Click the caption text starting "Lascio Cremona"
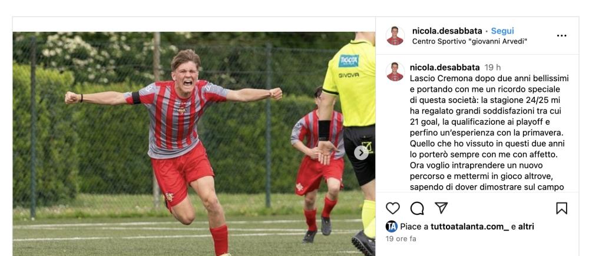This screenshot has width=589, height=256. point(489,133)
